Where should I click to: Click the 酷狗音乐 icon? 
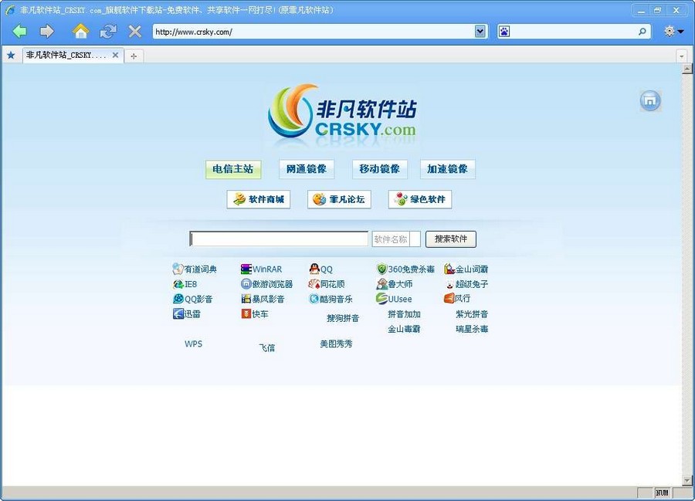point(314,299)
